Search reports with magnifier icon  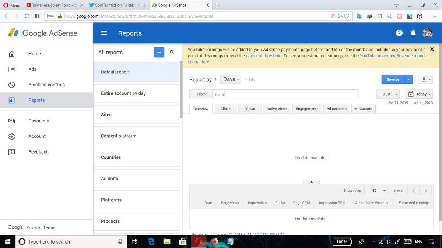(x=172, y=53)
